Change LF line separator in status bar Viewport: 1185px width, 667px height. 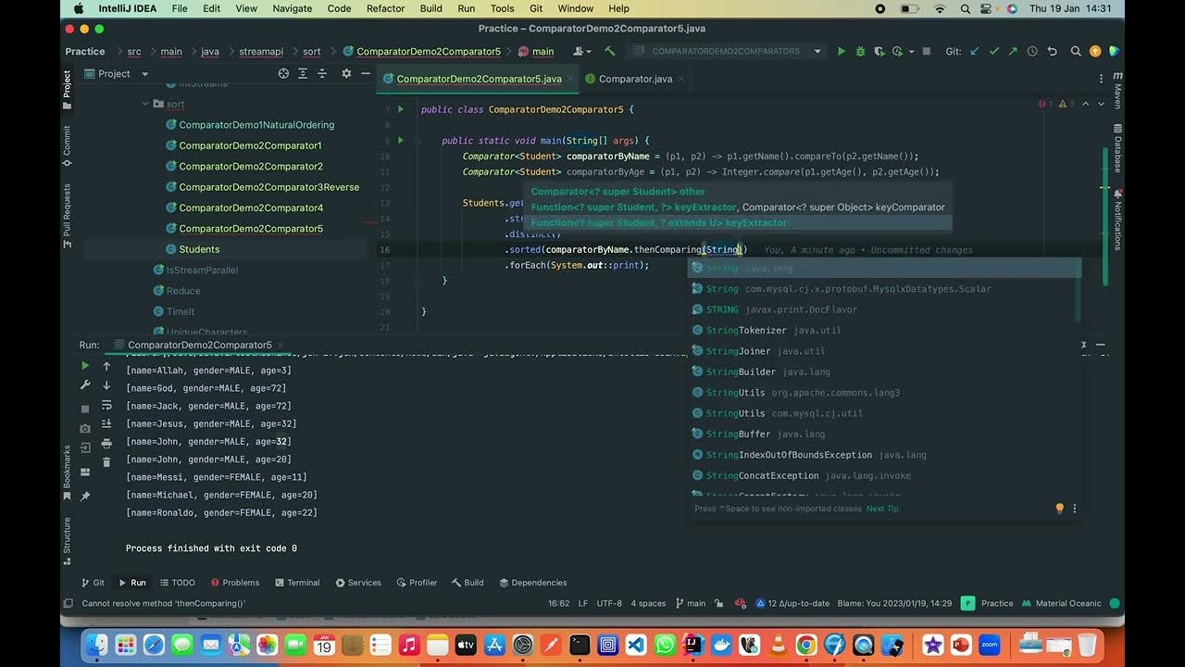583,603
